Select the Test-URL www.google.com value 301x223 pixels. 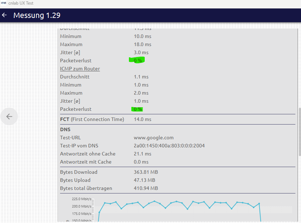(153, 138)
